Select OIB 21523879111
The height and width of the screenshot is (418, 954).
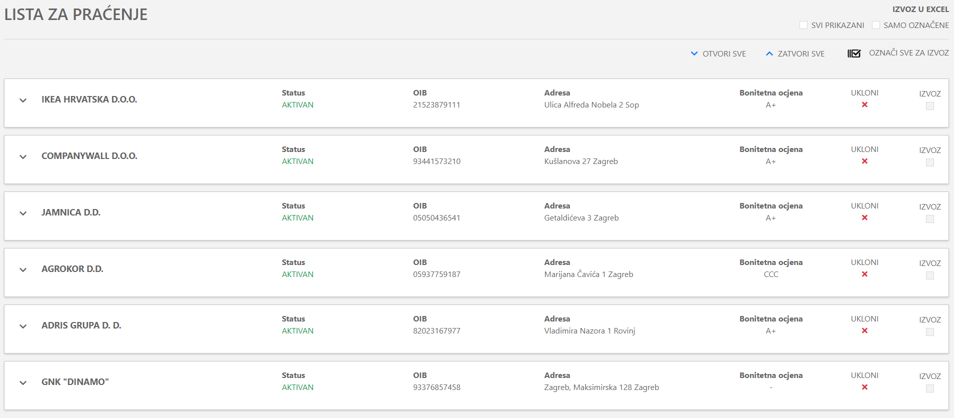pyautogui.click(x=436, y=105)
